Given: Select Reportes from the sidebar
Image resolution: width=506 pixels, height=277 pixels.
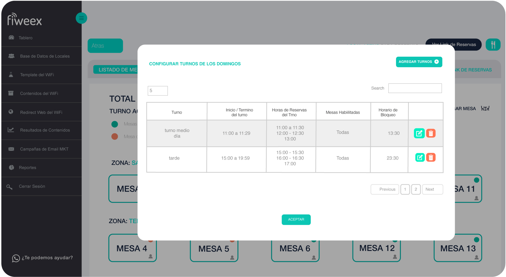Looking at the screenshot, I should point(28,168).
